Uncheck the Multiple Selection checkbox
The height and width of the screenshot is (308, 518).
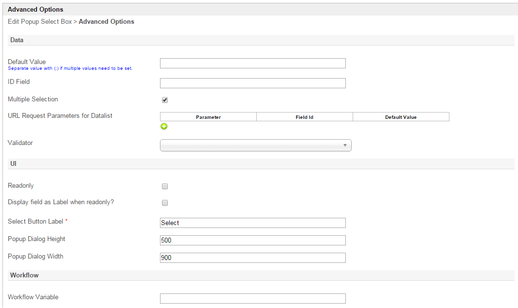point(165,100)
